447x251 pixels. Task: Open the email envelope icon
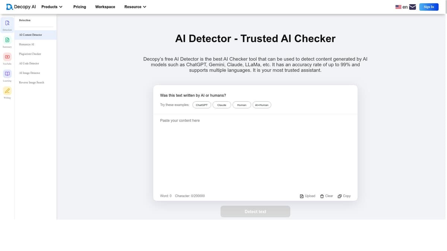click(412, 6)
